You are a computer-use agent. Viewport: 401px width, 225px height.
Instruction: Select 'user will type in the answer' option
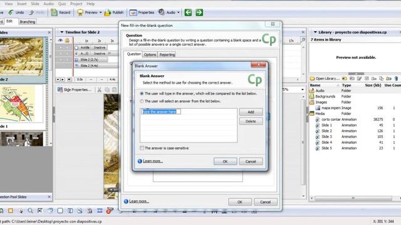(x=142, y=94)
